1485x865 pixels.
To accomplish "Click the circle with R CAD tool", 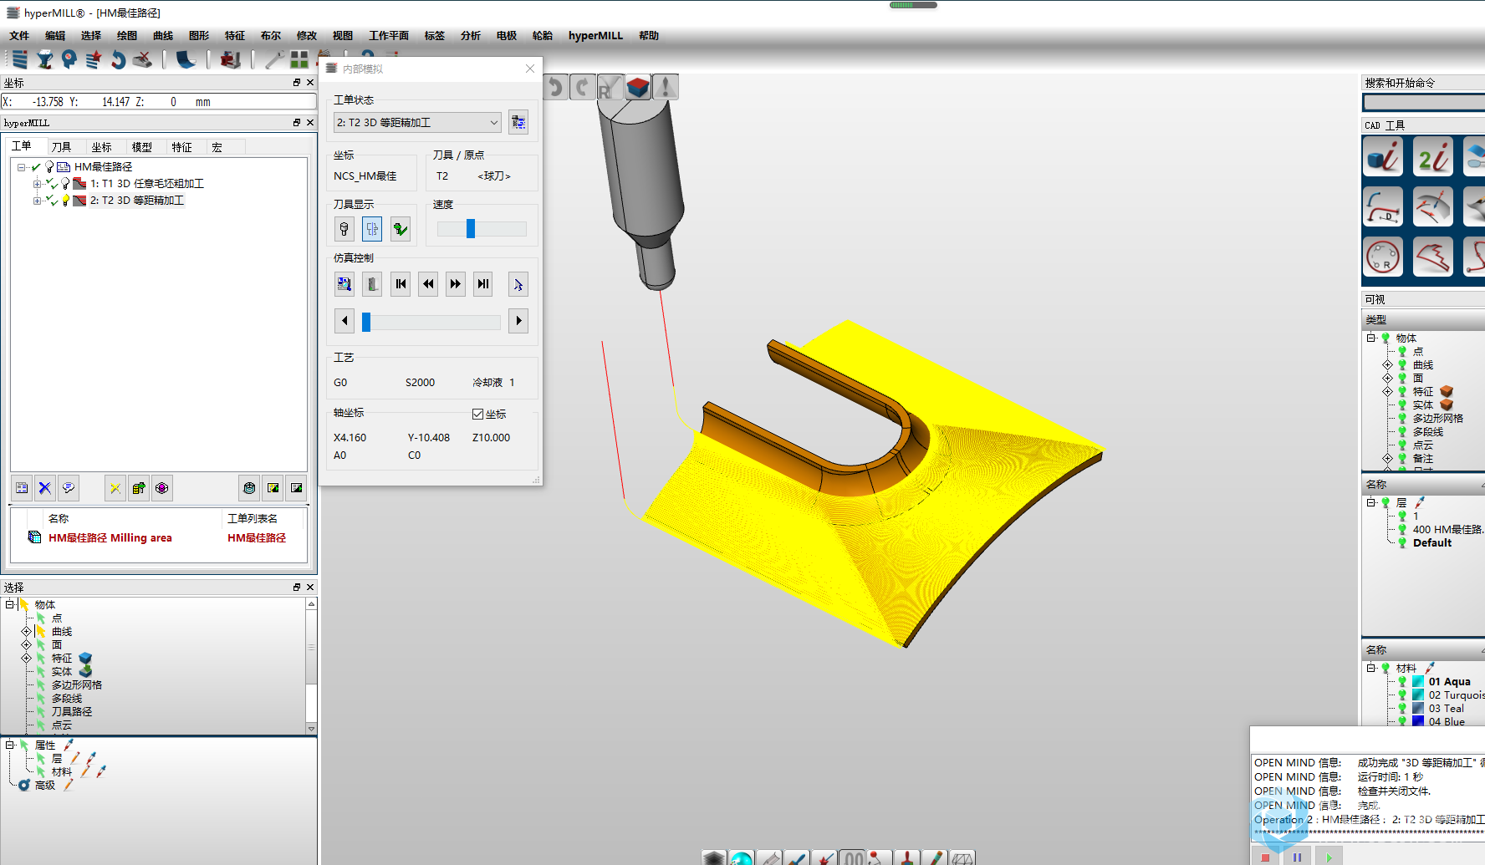I will (1383, 257).
